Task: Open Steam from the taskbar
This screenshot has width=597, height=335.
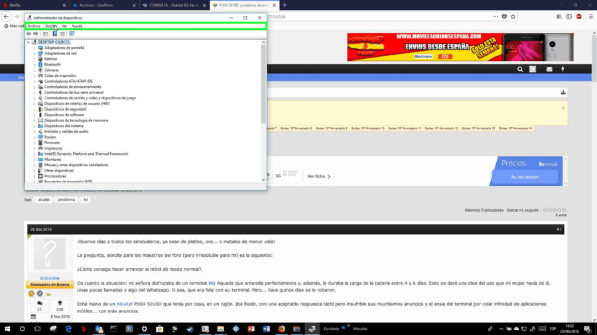Action: click(190, 328)
